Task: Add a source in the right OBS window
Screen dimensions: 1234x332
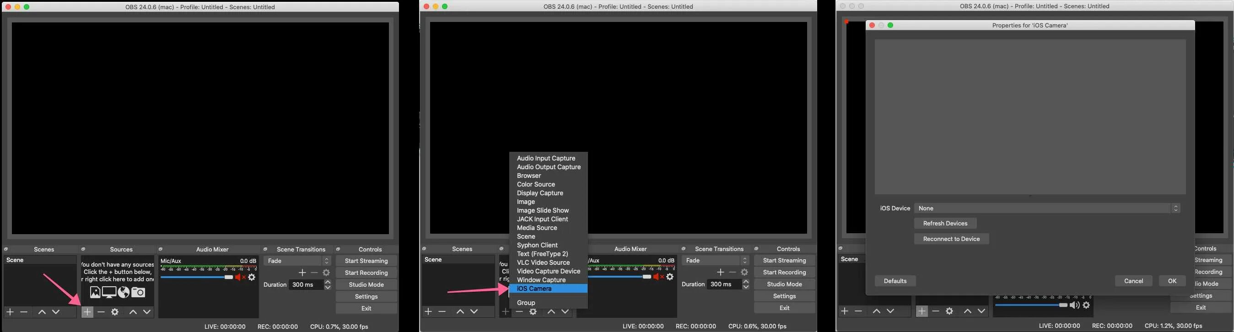Action: tap(921, 311)
